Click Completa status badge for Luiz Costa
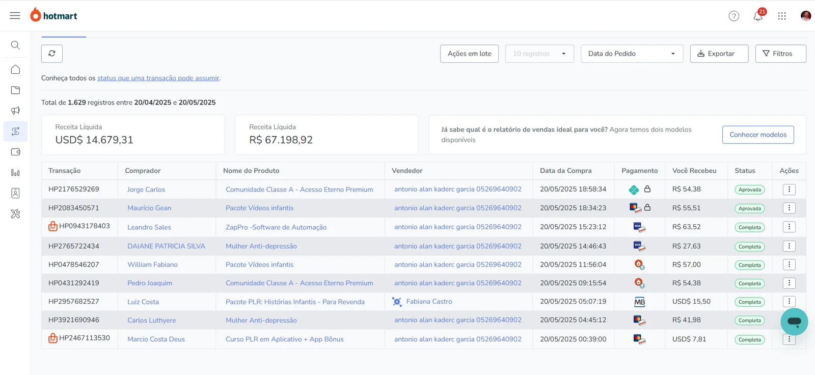The height and width of the screenshot is (375, 815). [x=750, y=302]
